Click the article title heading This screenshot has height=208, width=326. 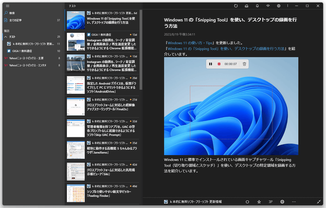230,23
